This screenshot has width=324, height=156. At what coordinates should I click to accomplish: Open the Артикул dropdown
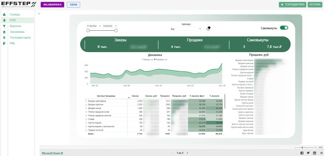[x=186, y=29]
